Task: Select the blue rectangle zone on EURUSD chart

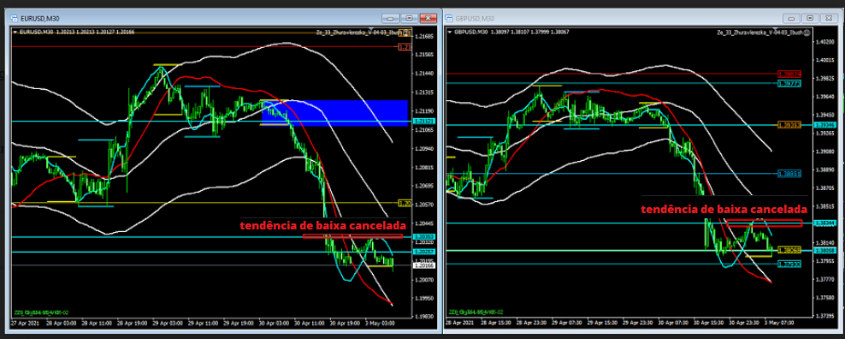Action: coord(334,113)
